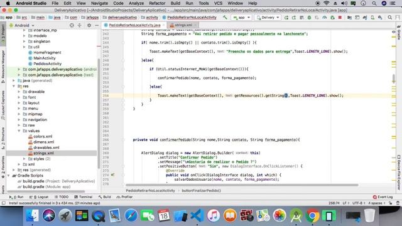Collapse the res folder
The image size is (402, 226).
pos(14,86)
